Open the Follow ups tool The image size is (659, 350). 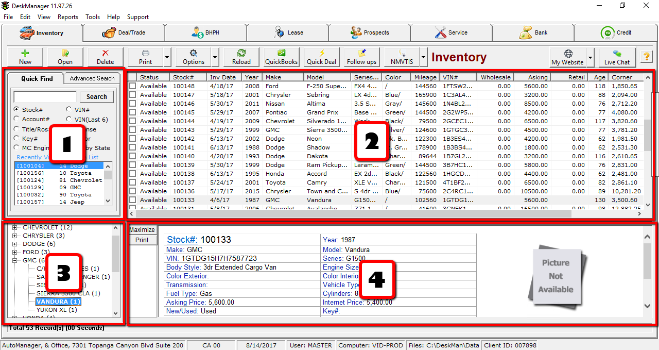pyautogui.click(x=360, y=57)
